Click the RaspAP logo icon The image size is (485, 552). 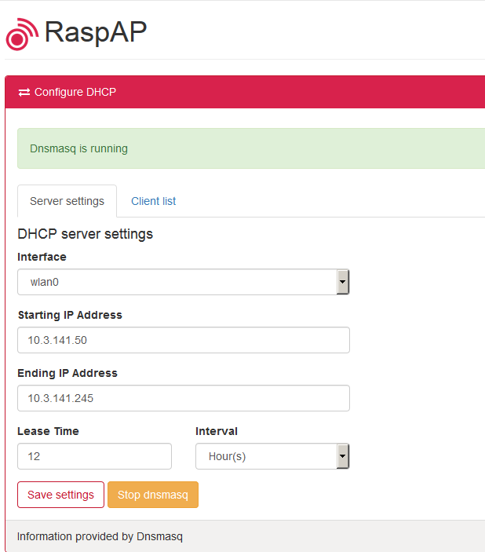[22, 34]
